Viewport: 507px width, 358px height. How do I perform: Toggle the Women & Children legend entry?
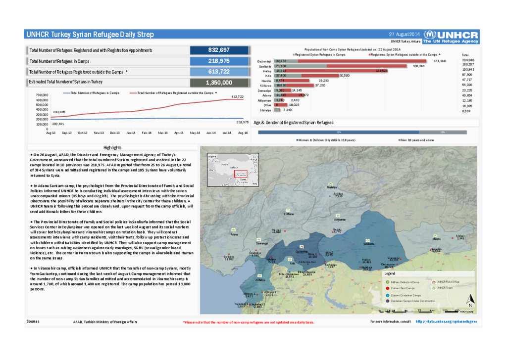[x=326, y=140]
